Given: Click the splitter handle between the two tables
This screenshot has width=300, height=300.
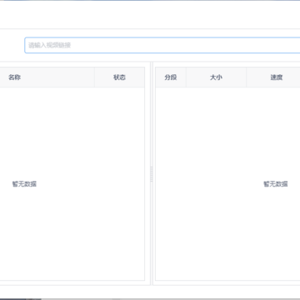Looking at the screenshot, I should (x=152, y=174).
